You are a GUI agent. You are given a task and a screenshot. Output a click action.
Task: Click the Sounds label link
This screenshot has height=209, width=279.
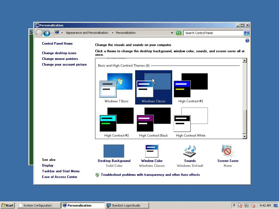tap(190, 161)
